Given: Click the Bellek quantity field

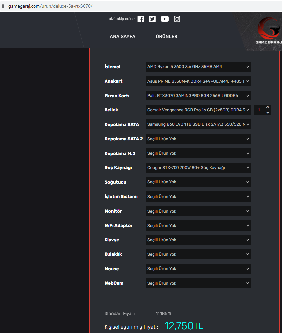Looking at the screenshot, I should [x=259, y=110].
